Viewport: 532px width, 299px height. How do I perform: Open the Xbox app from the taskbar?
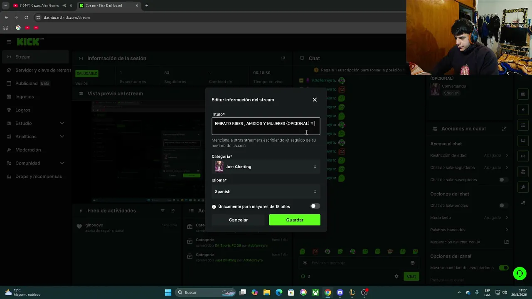coord(315,292)
